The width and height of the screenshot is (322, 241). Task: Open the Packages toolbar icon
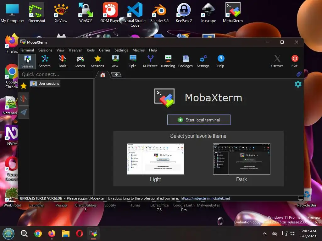coord(185,61)
